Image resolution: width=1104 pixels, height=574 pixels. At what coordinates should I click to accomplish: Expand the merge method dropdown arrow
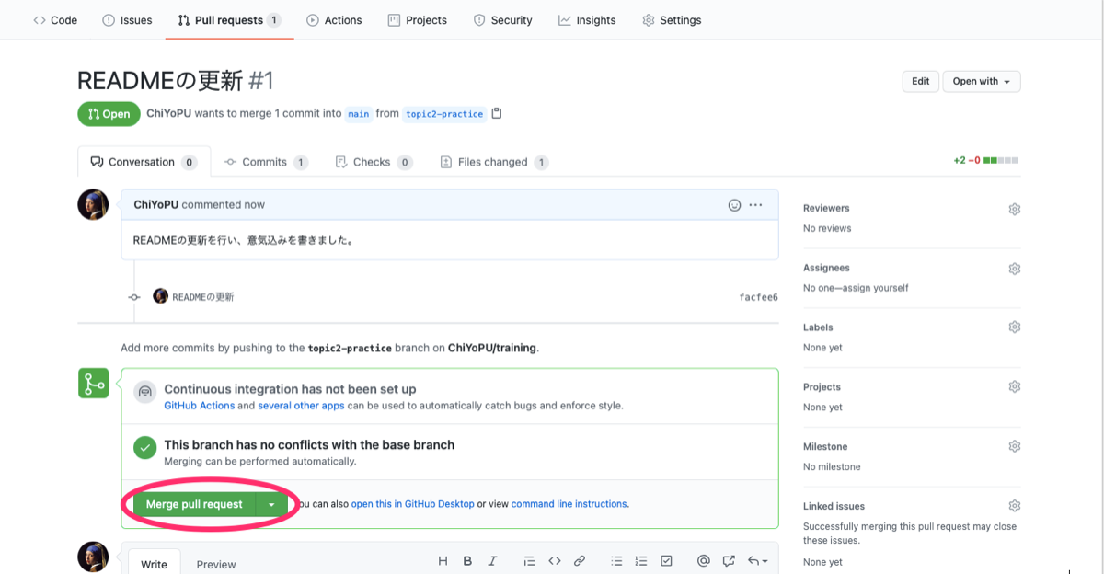coord(270,504)
